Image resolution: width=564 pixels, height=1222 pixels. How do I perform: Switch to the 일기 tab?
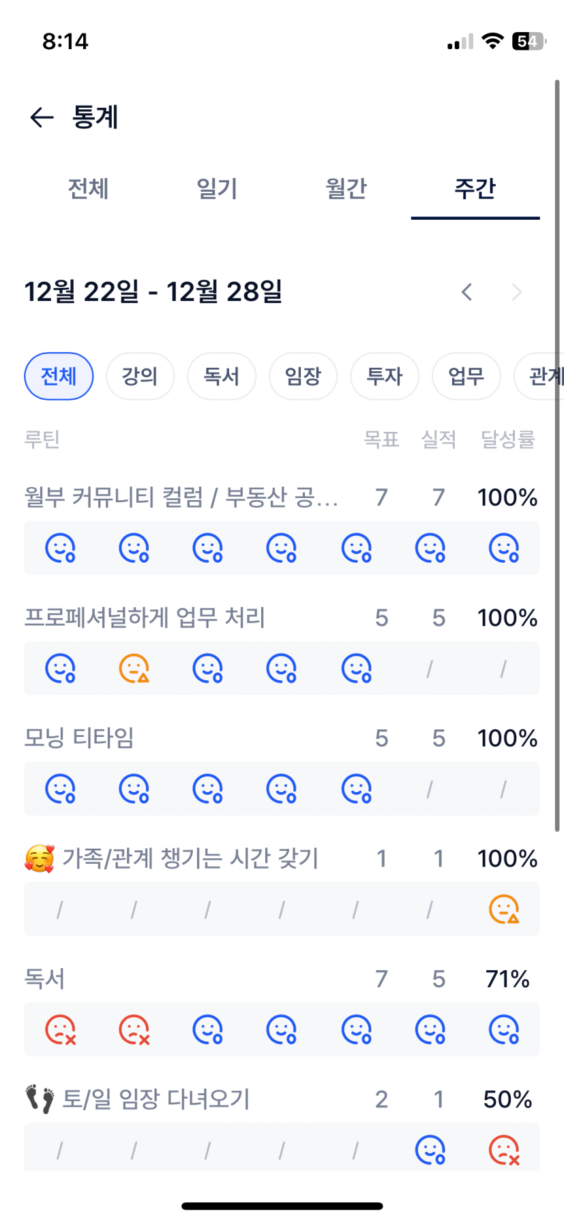(x=217, y=188)
